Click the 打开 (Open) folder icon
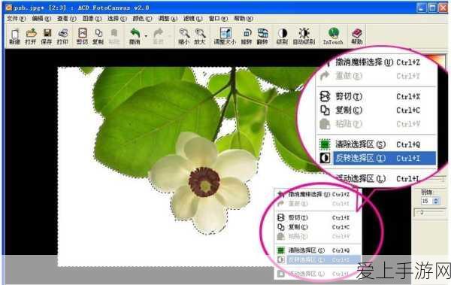The image size is (451, 285). (31, 36)
